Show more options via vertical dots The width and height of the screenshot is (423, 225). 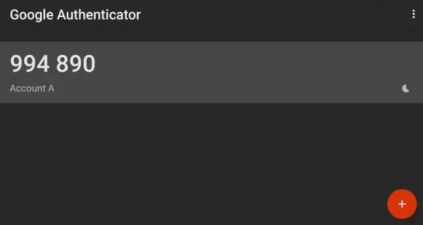click(413, 14)
